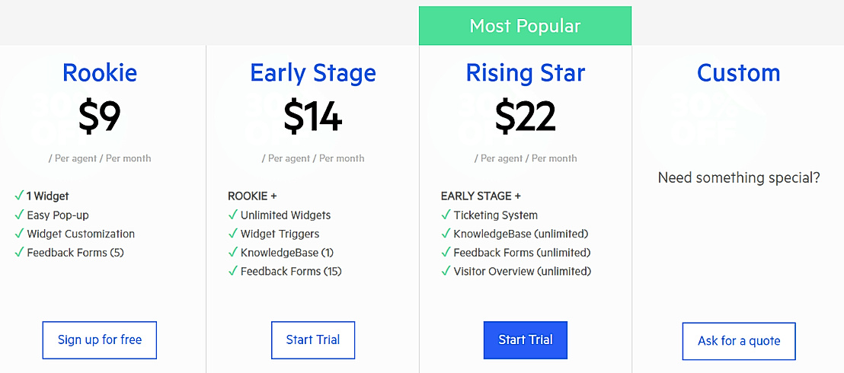Click the checkmark beside Widget Customization
844x373 pixels.
[x=19, y=234]
